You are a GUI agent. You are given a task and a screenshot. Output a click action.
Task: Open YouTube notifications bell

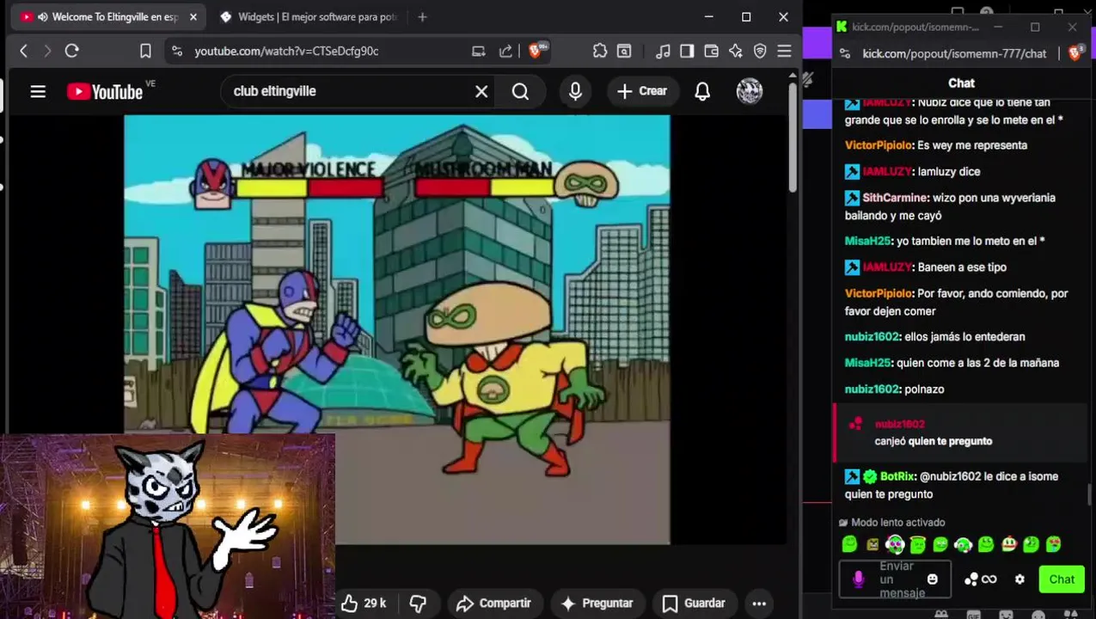point(702,91)
